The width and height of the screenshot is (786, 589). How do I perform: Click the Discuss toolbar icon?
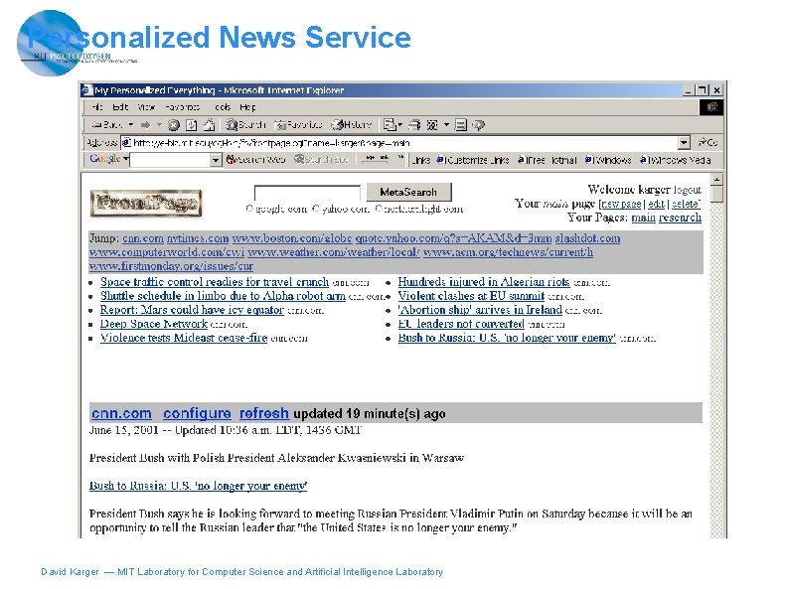tap(461, 125)
